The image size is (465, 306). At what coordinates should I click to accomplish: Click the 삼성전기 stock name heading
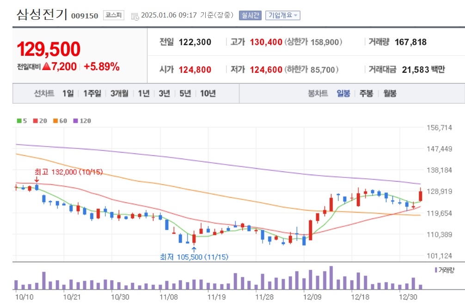click(42, 14)
